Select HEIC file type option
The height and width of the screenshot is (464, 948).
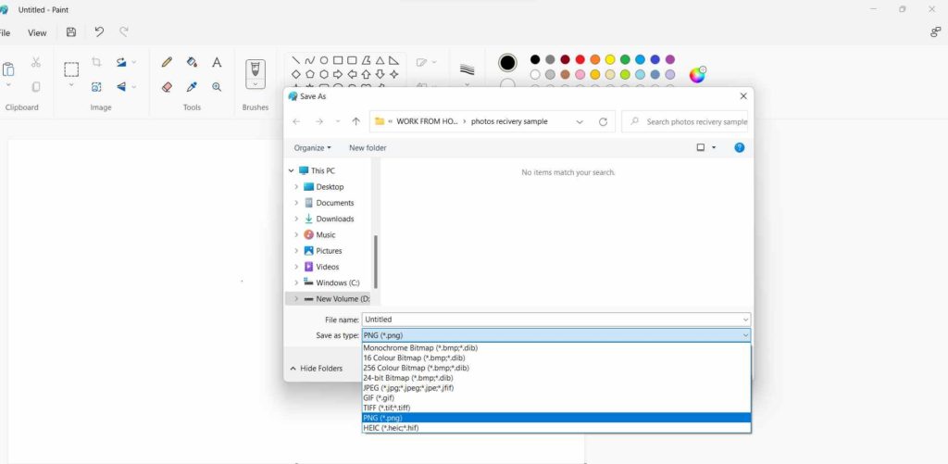pyautogui.click(x=556, y=428)
